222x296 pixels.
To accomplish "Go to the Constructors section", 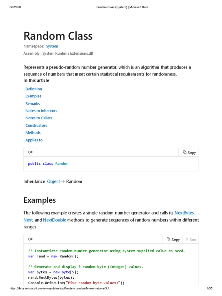I will [36, 125].
